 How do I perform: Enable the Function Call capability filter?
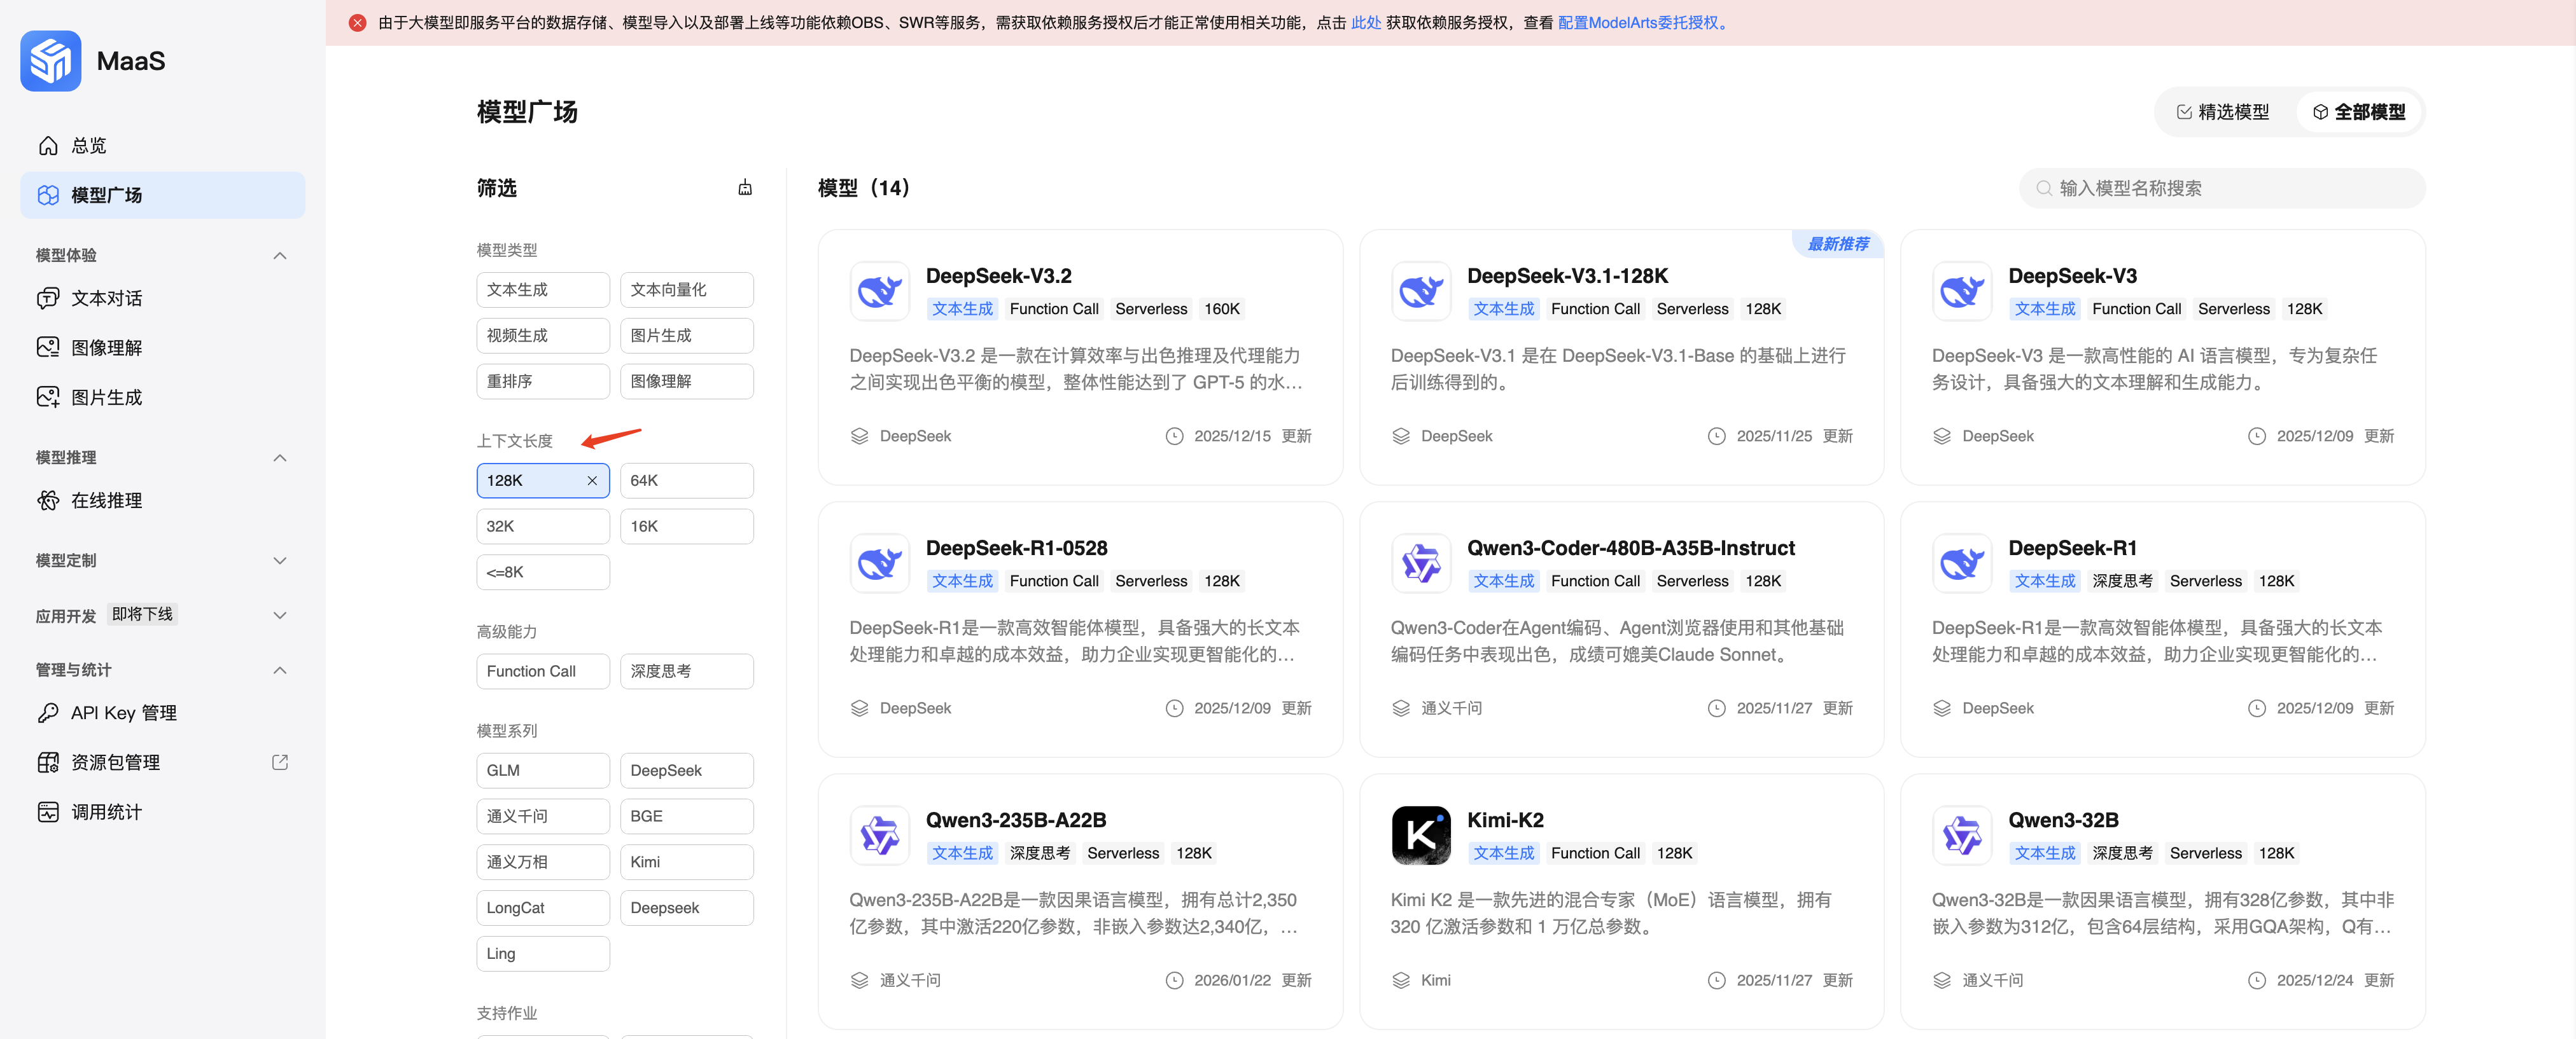pyautogui.click(x=542, y=671)
